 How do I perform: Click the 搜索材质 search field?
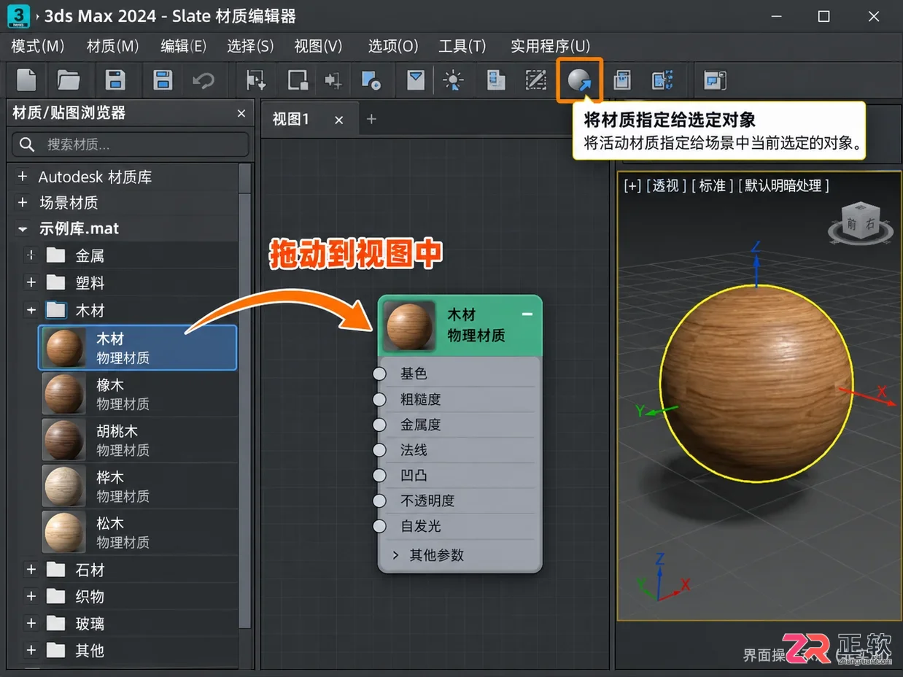131,144
